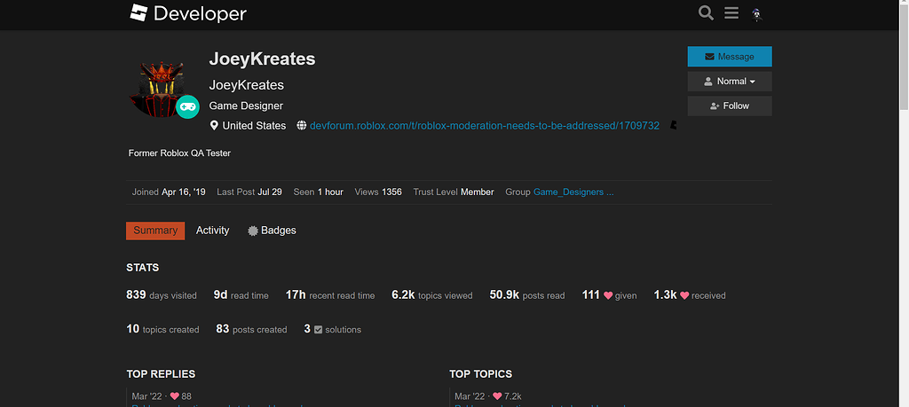Click the 9d read time stat
This screenshot has width=909, height=407.
pos(241,294)
